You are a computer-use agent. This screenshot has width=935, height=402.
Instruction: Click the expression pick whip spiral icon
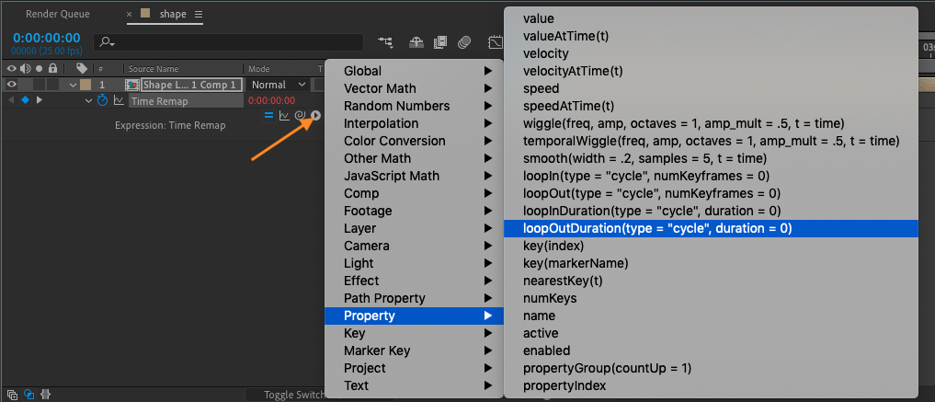pos(300,115)
